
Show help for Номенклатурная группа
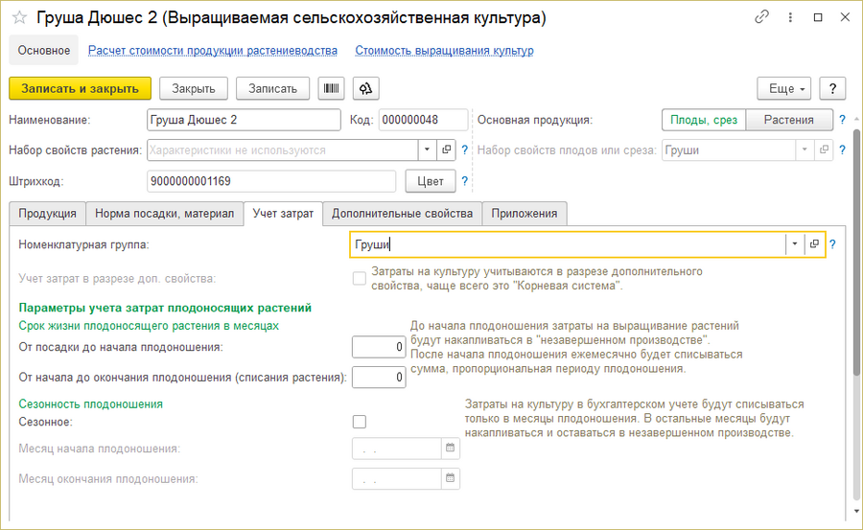(832, 244)
